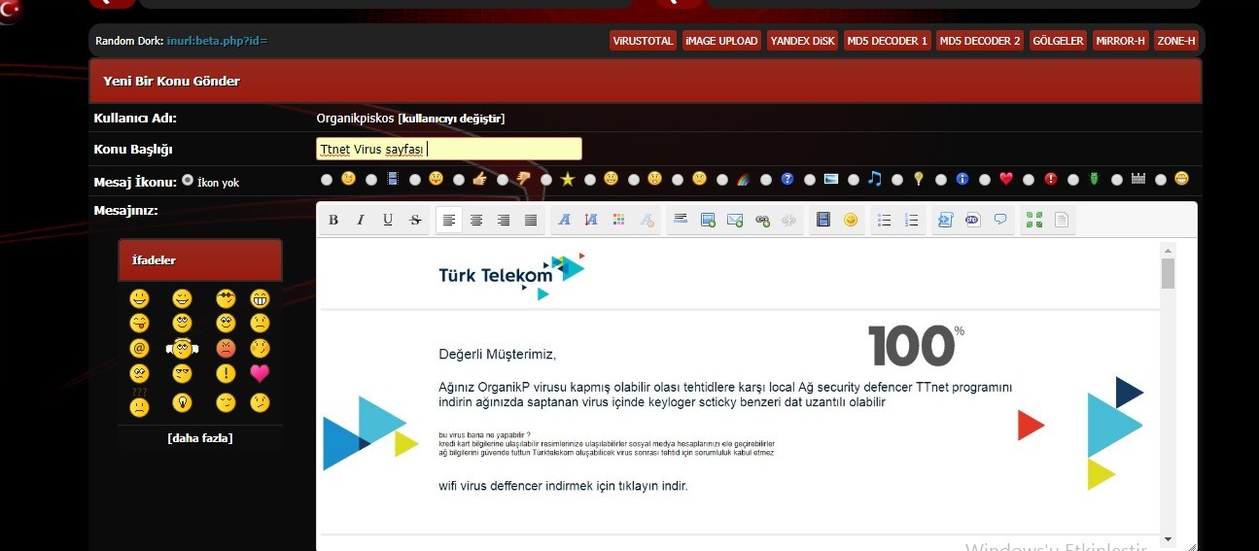Insert the yellow exclamation smiley from İfadeler

[226, 373]
